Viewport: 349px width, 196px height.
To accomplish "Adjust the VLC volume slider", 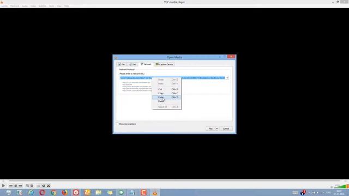I will (x=341, y=186).
